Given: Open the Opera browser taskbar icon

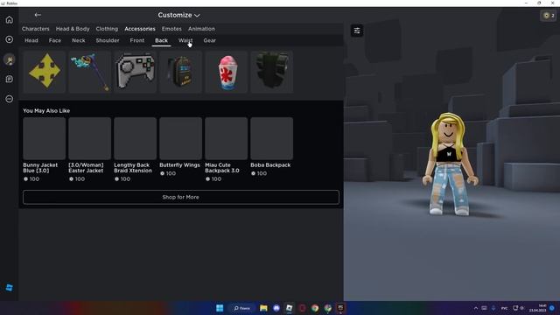Looking at the screenshot, I should (302, 308).
